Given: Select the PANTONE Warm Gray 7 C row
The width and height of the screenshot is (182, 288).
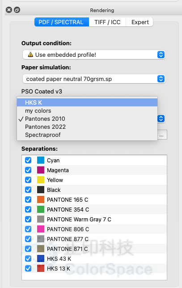Looking at the screenshot, I should point(94,219).
